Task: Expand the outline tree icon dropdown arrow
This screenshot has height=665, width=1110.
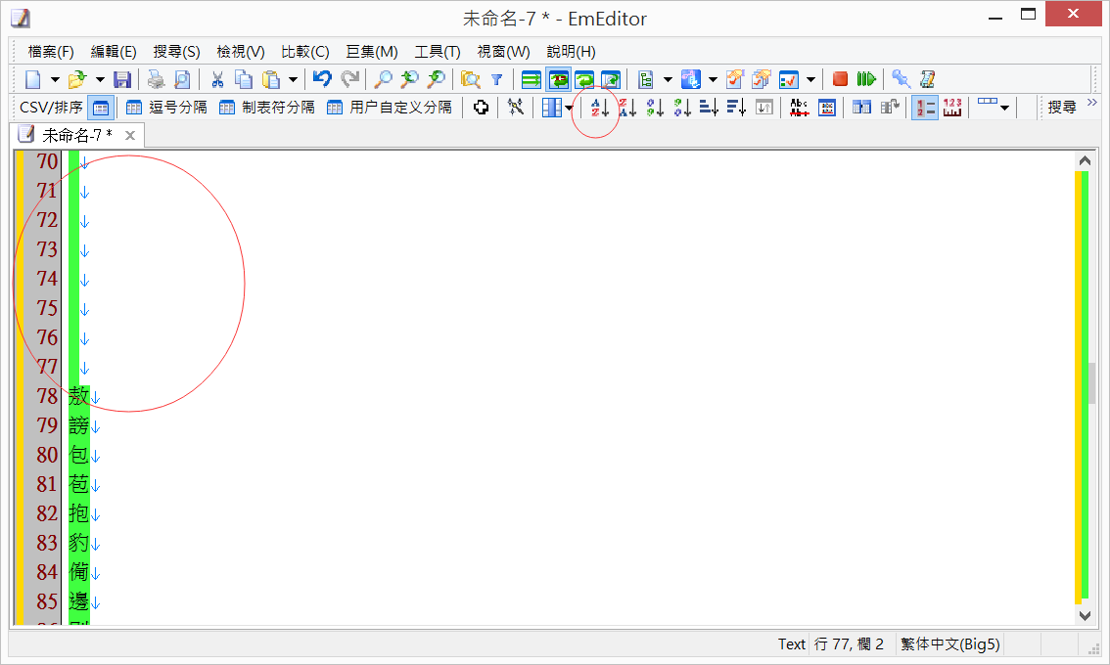Action: pos(667,79)
